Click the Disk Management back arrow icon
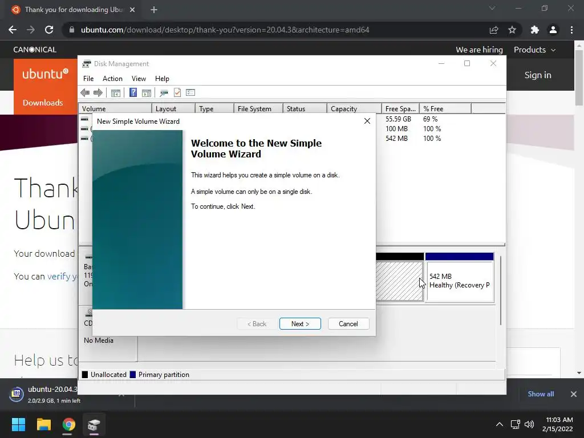The image size is (584, 438). [x=85, y=93]
